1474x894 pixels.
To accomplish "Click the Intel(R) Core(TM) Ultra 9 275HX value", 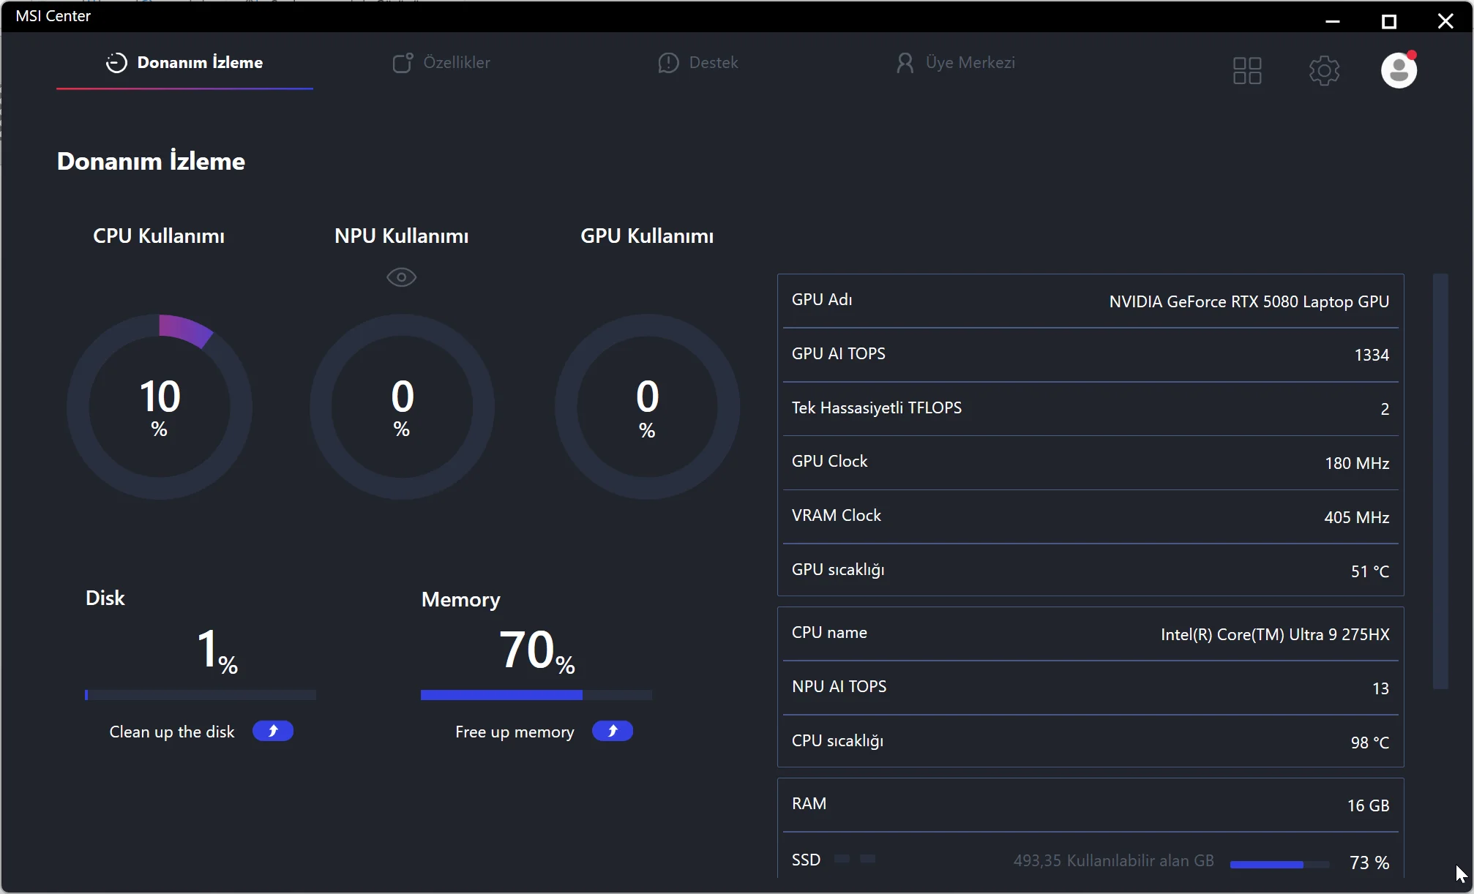I will [x=1275, y=635].
